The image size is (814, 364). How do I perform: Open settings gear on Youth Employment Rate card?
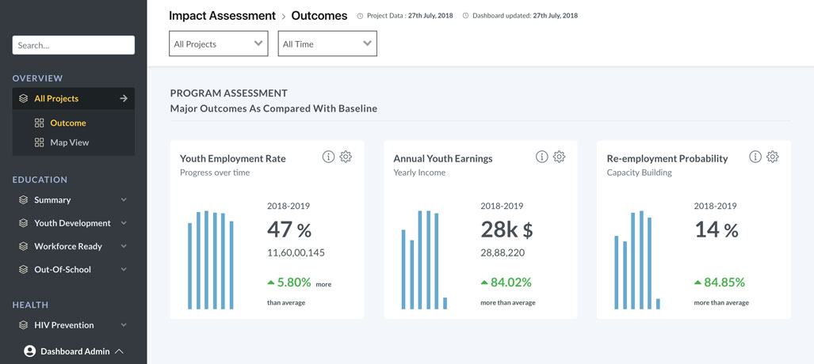point(346,157)
